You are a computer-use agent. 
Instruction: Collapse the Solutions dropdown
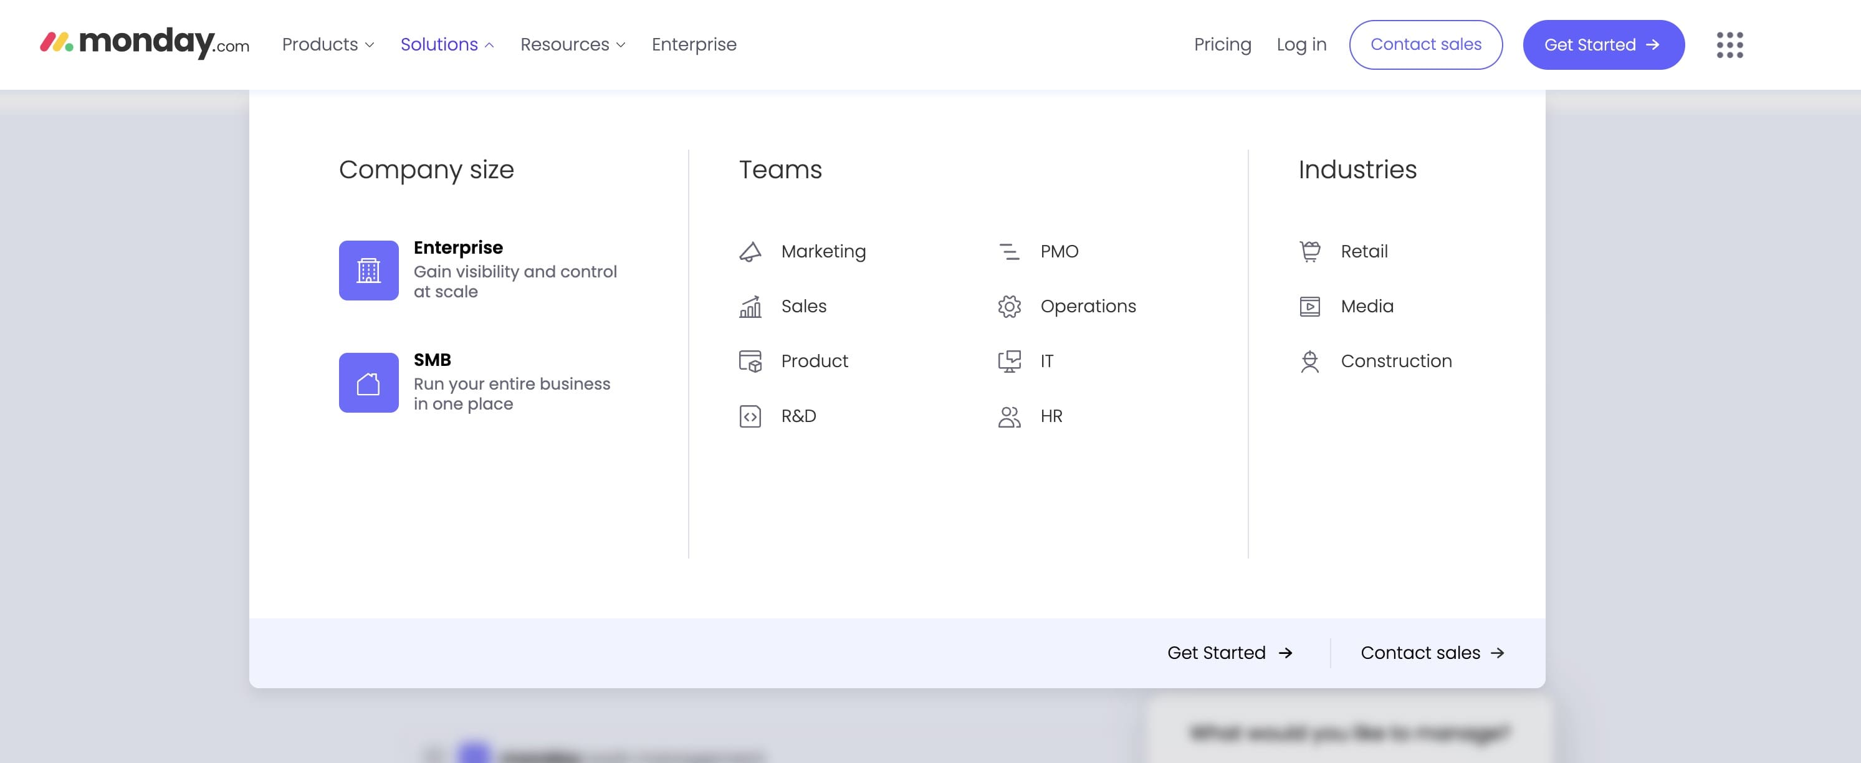(x=447, y=45)
